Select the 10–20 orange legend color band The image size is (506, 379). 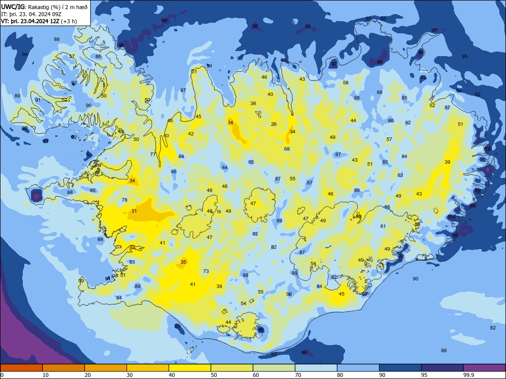[x=64, y=368]
